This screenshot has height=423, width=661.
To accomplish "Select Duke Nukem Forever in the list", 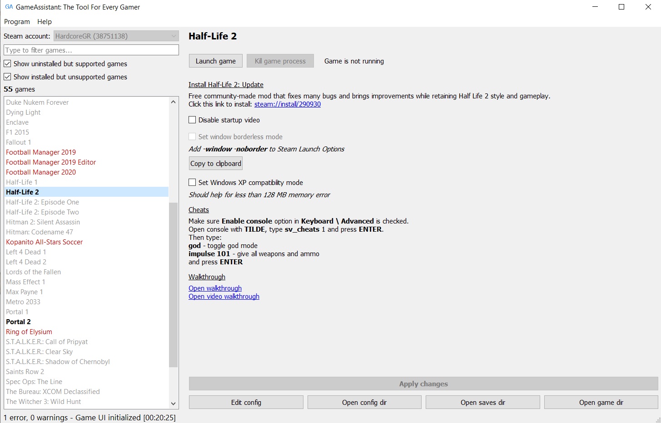I will (86, 102).
